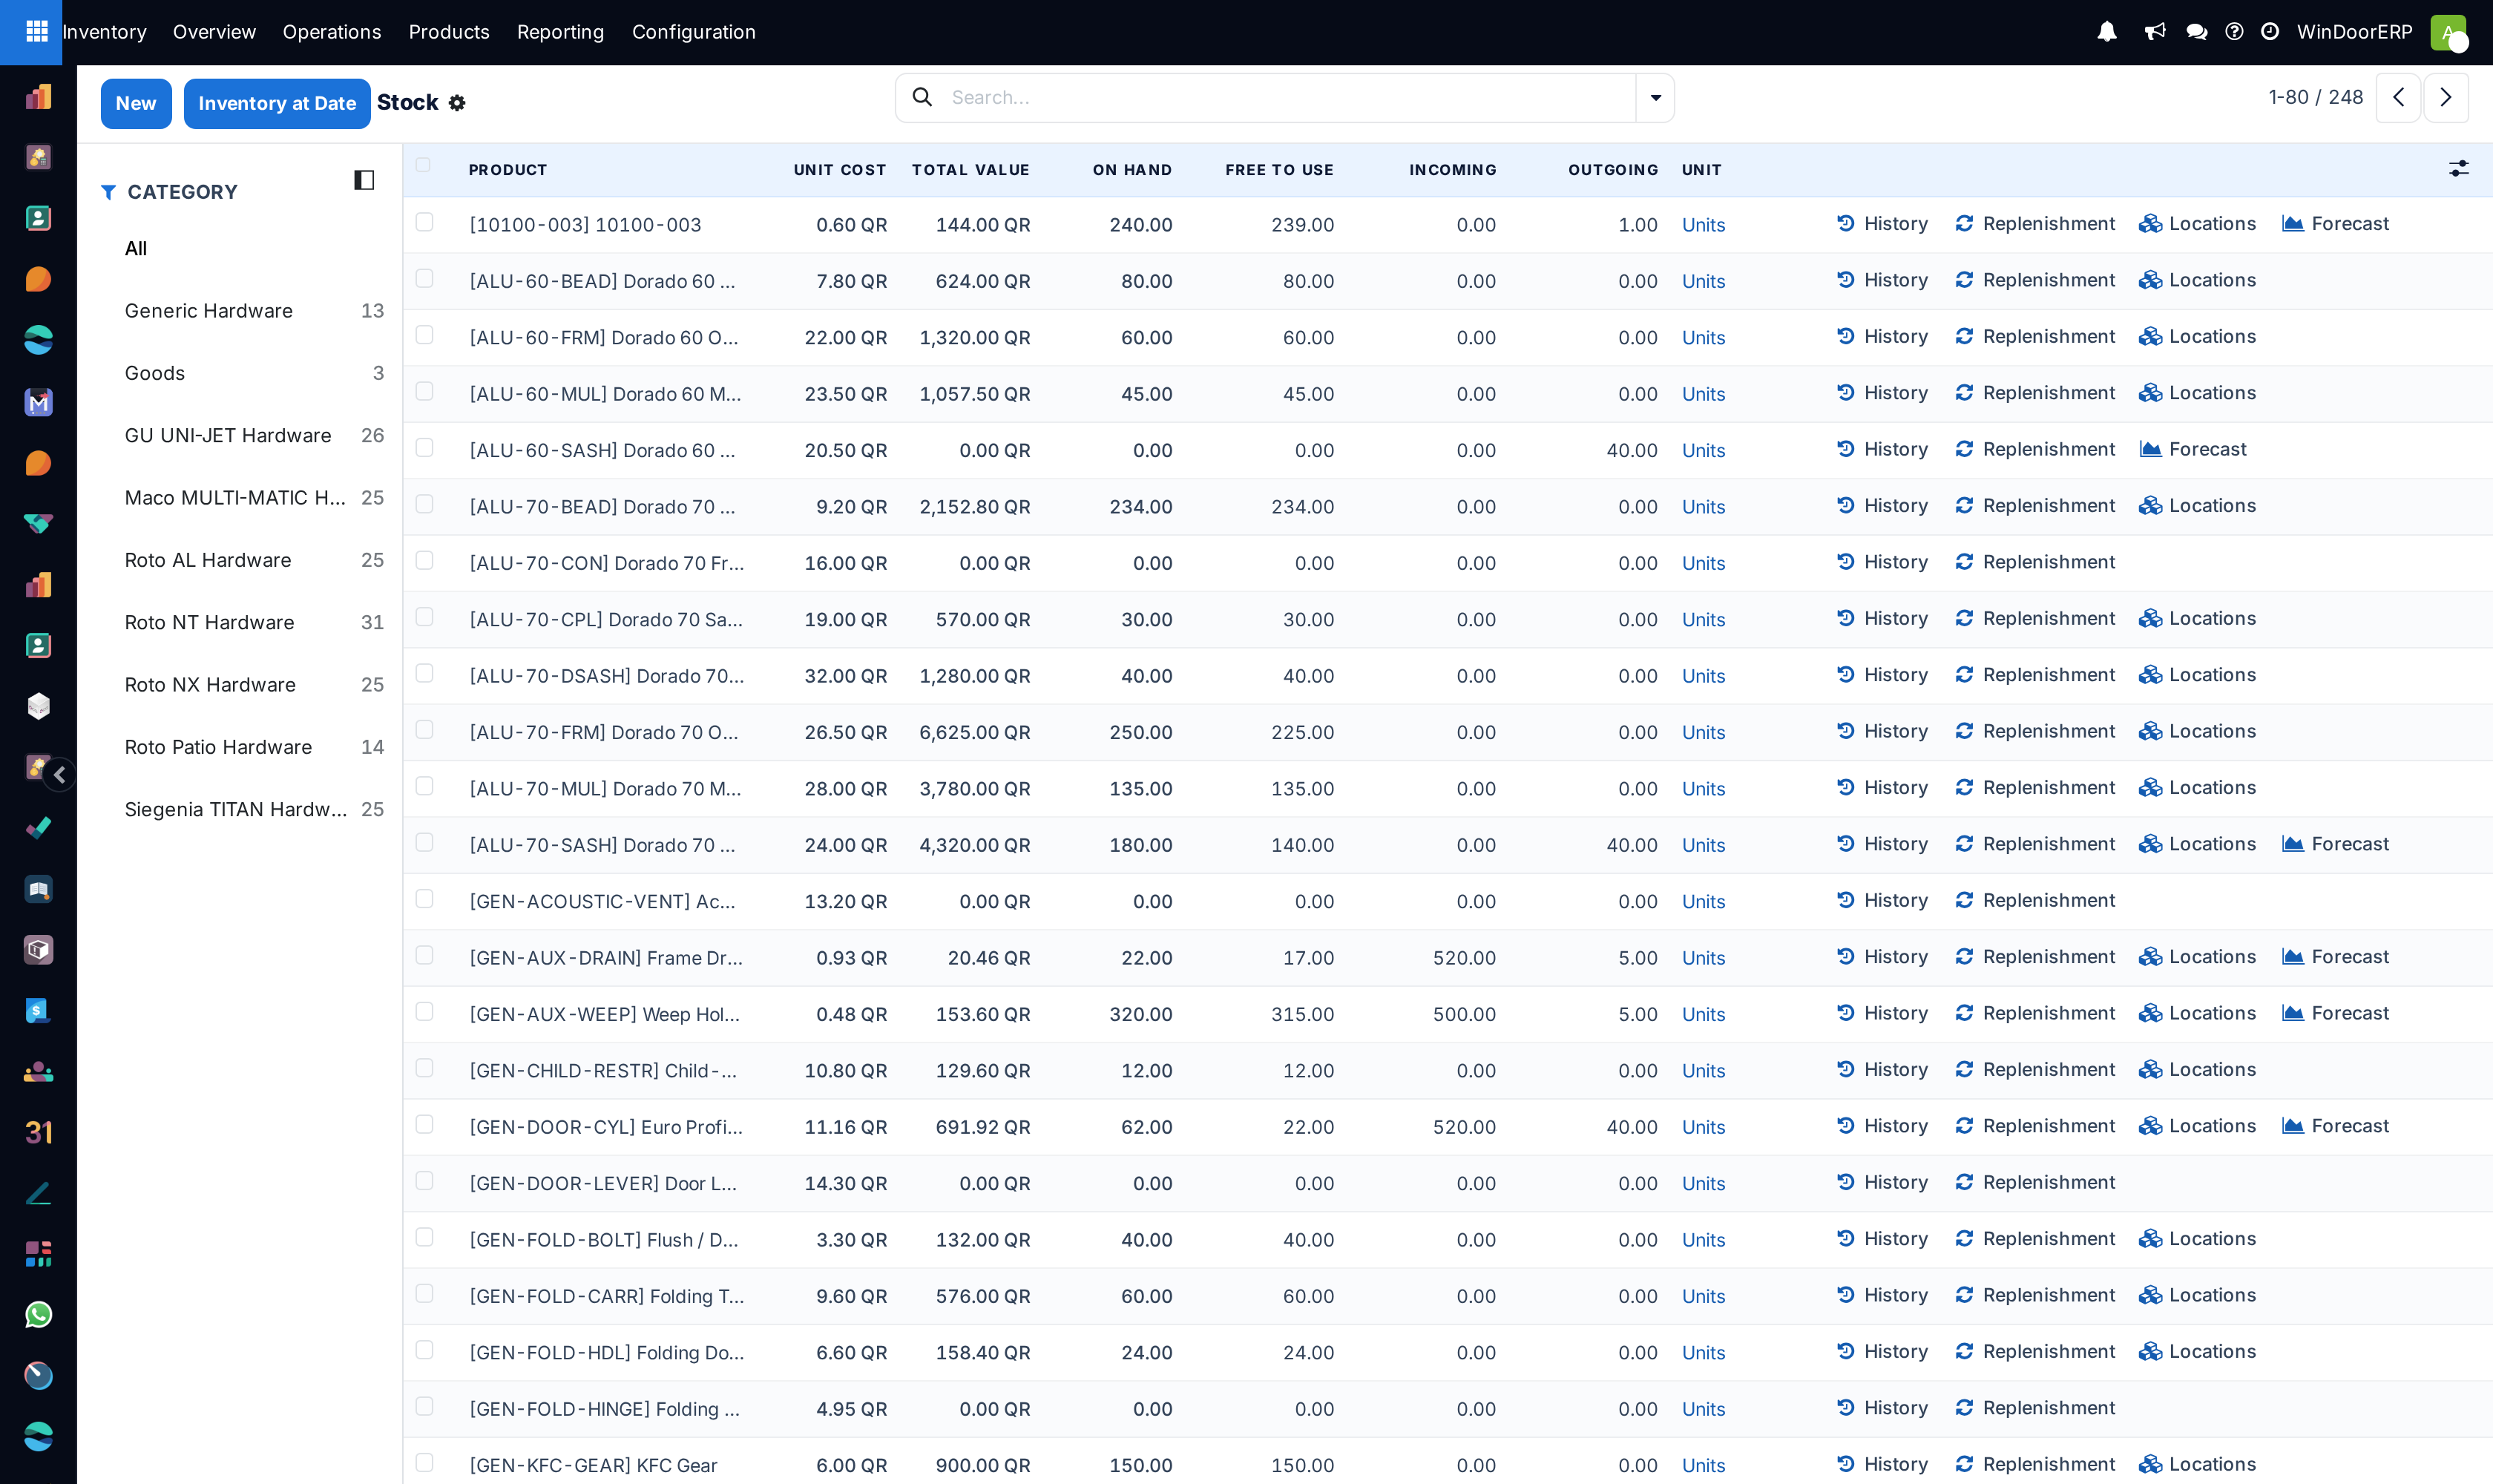Go to previous page of records

2398,97
